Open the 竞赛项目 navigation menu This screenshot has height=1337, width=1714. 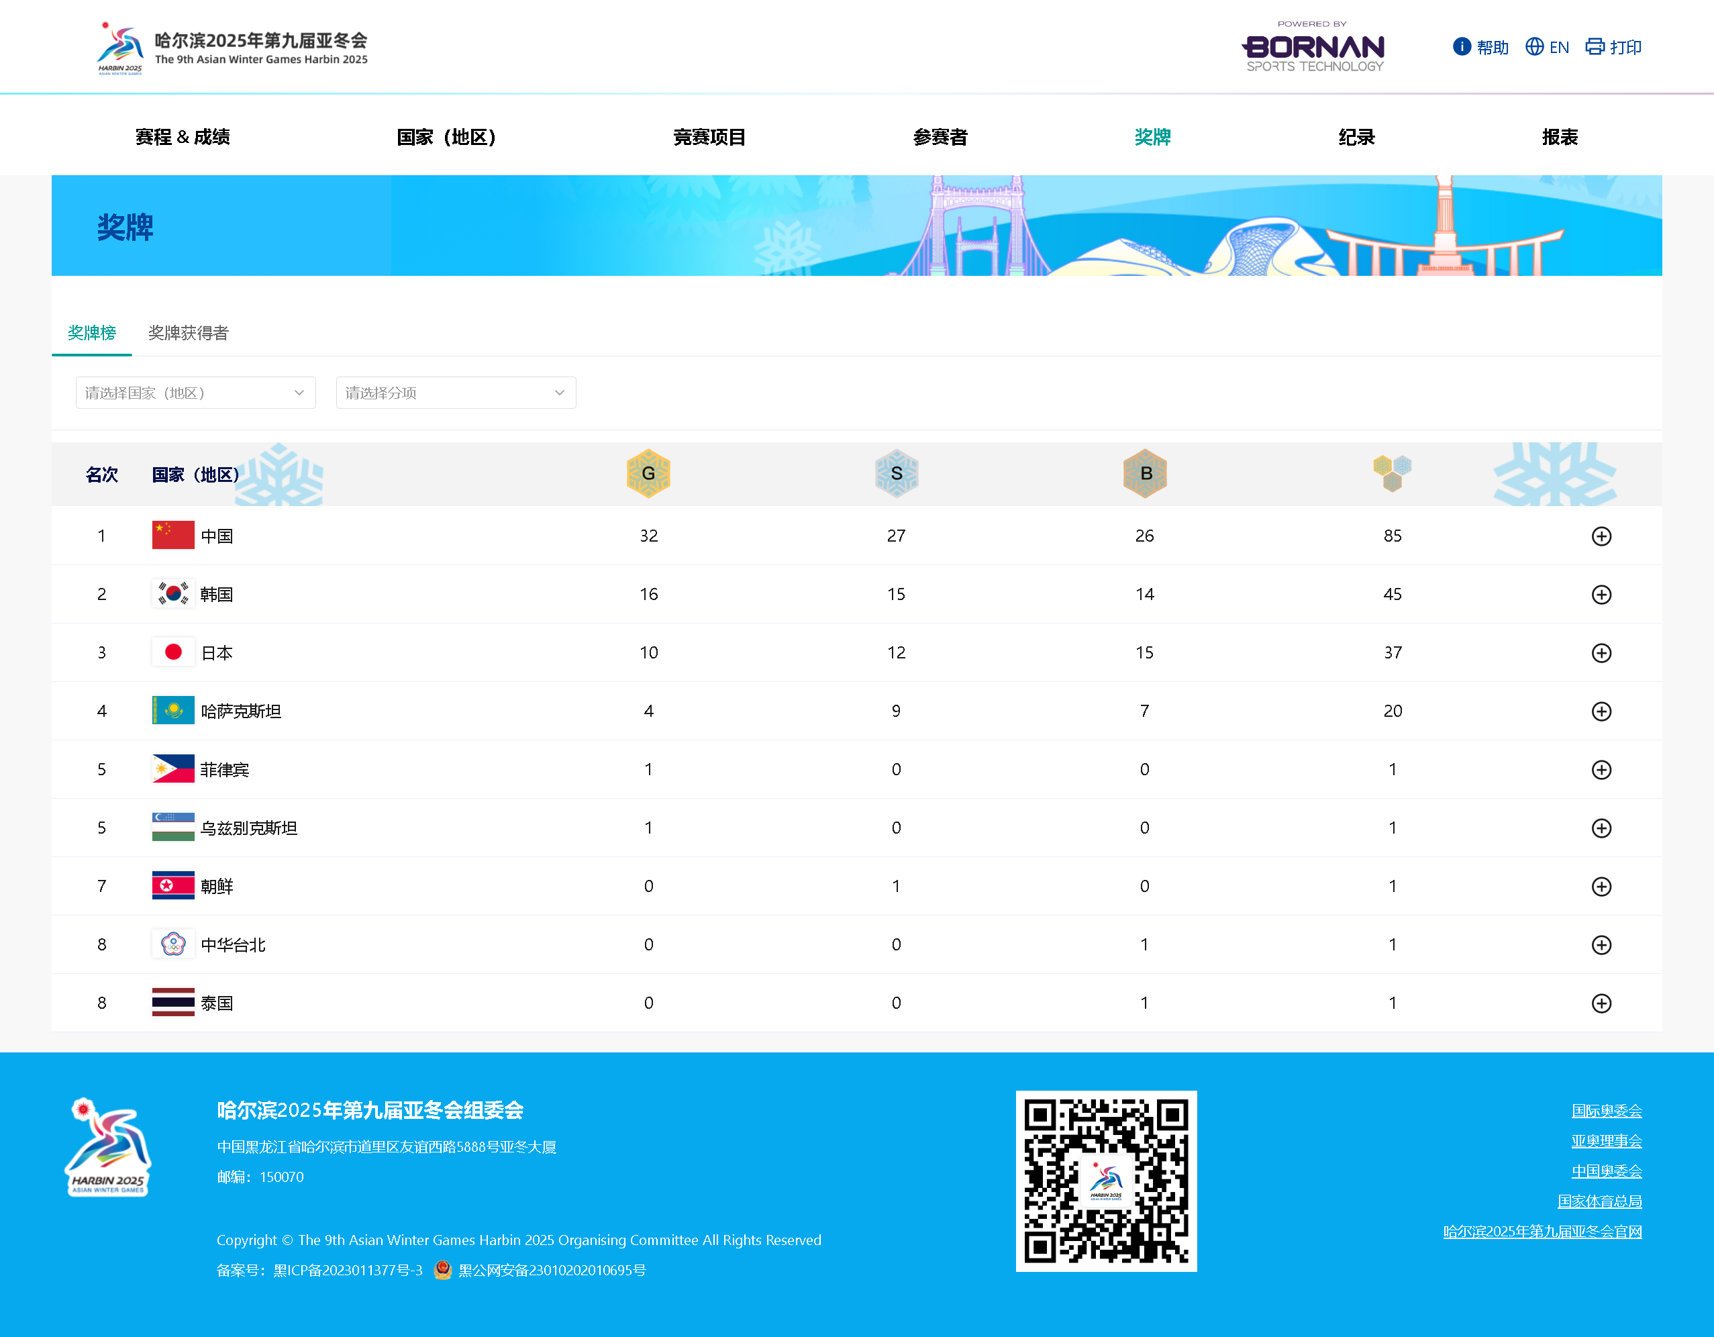coord(709,138)
